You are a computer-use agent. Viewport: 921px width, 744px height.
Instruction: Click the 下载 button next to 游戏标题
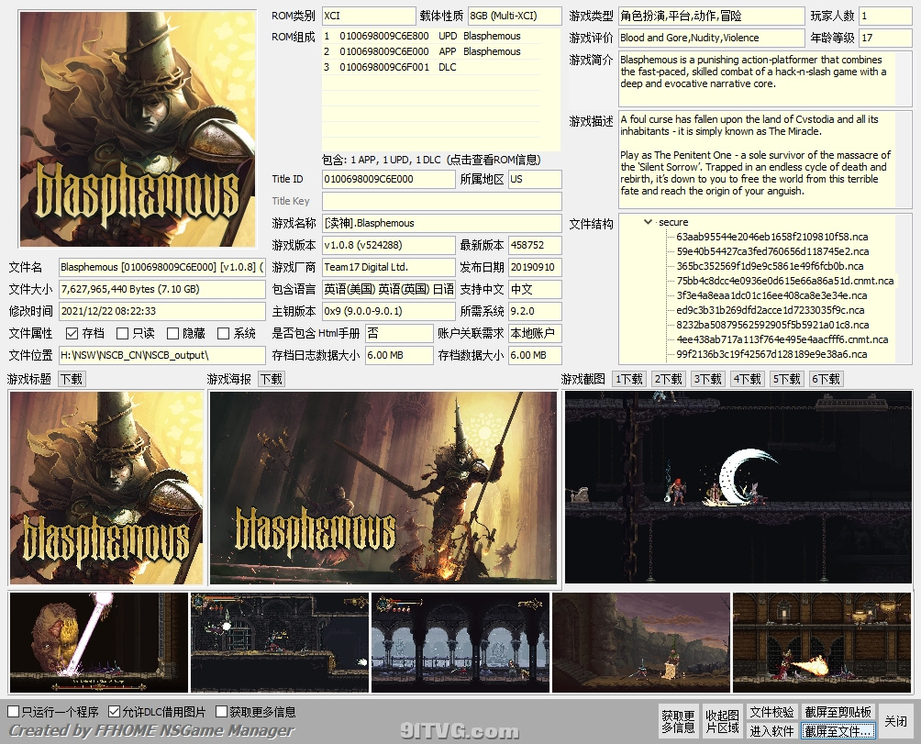pyautogui.click(x=71, y=379)
